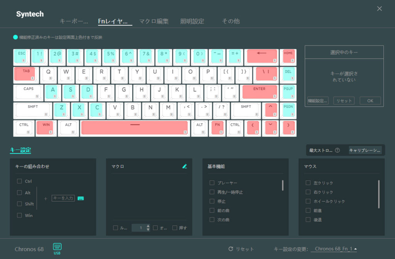Click the help question mark icon
The image size is (395, 259).
(x=337, y=150)
